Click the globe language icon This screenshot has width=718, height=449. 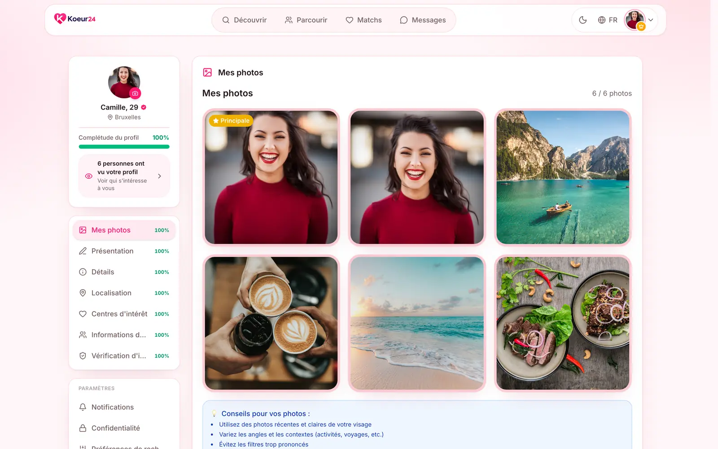coord(602,20)
